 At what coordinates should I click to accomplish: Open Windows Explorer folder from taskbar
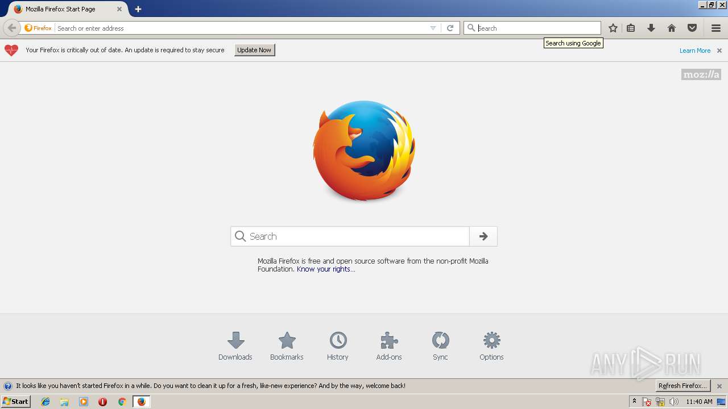tap(64, 402)
